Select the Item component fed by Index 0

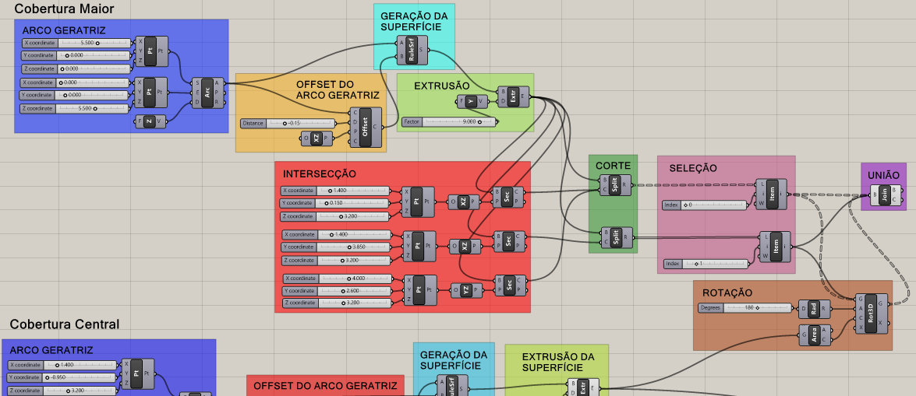tap(772, 193)
